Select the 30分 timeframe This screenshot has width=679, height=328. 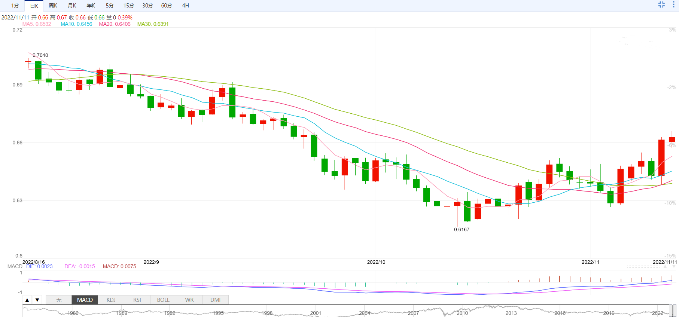pyautogui.click(x=148, y=6)
